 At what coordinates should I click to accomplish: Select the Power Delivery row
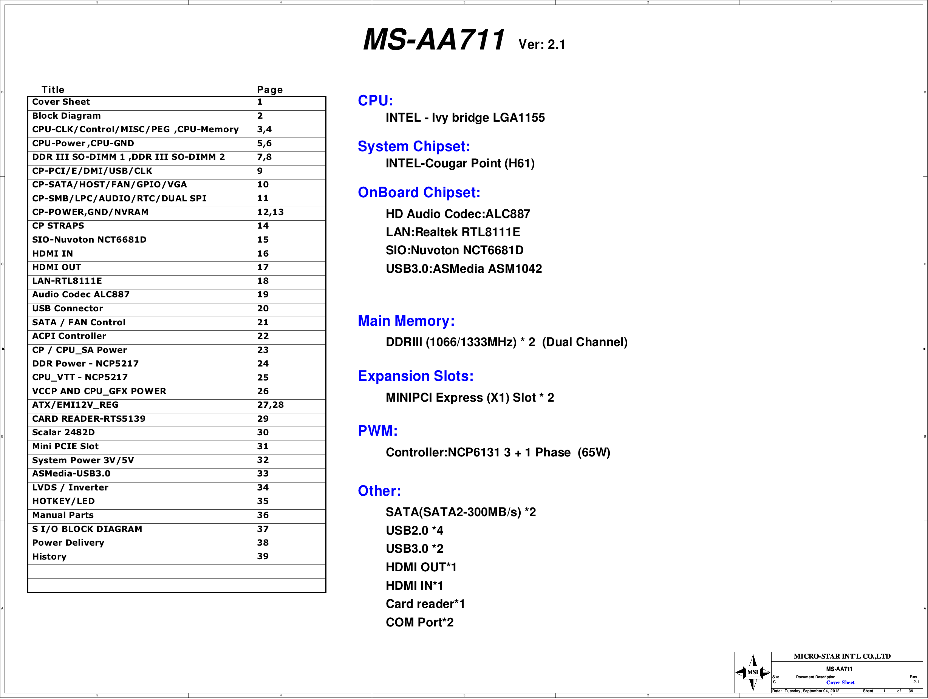coord(68,543)
